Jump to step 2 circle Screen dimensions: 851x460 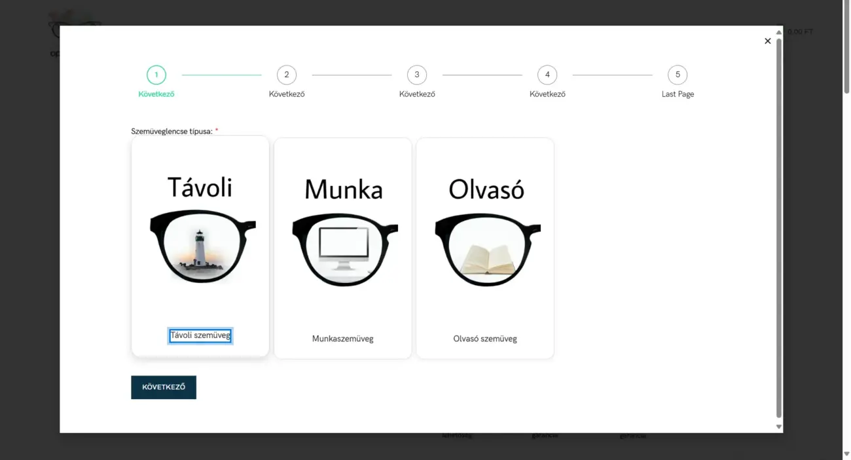[x=287, y=75]
